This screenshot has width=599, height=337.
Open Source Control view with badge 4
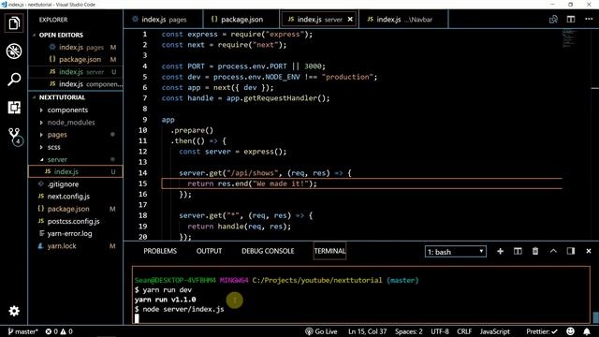click(15, 137)
